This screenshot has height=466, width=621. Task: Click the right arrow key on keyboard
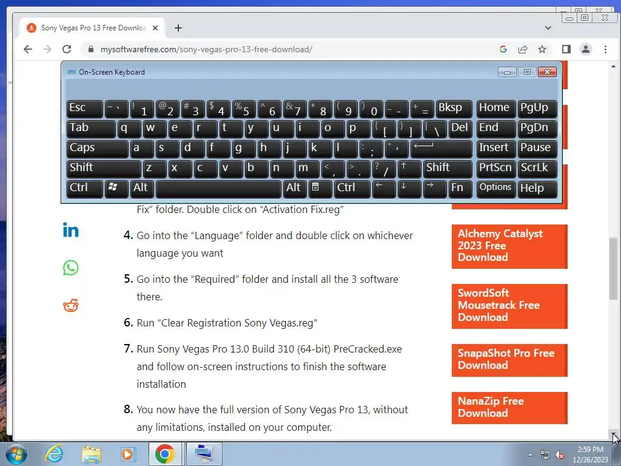tap(434, 188)
